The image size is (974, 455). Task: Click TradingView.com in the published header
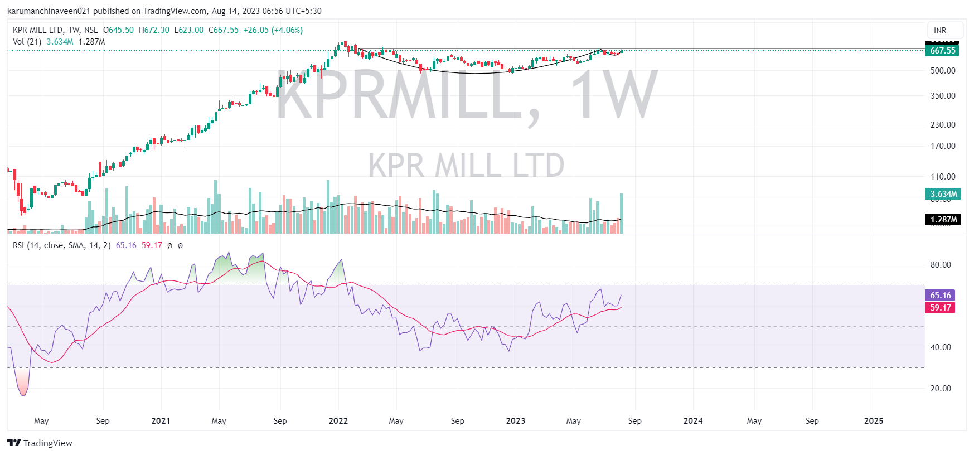[x=175, y=11]
